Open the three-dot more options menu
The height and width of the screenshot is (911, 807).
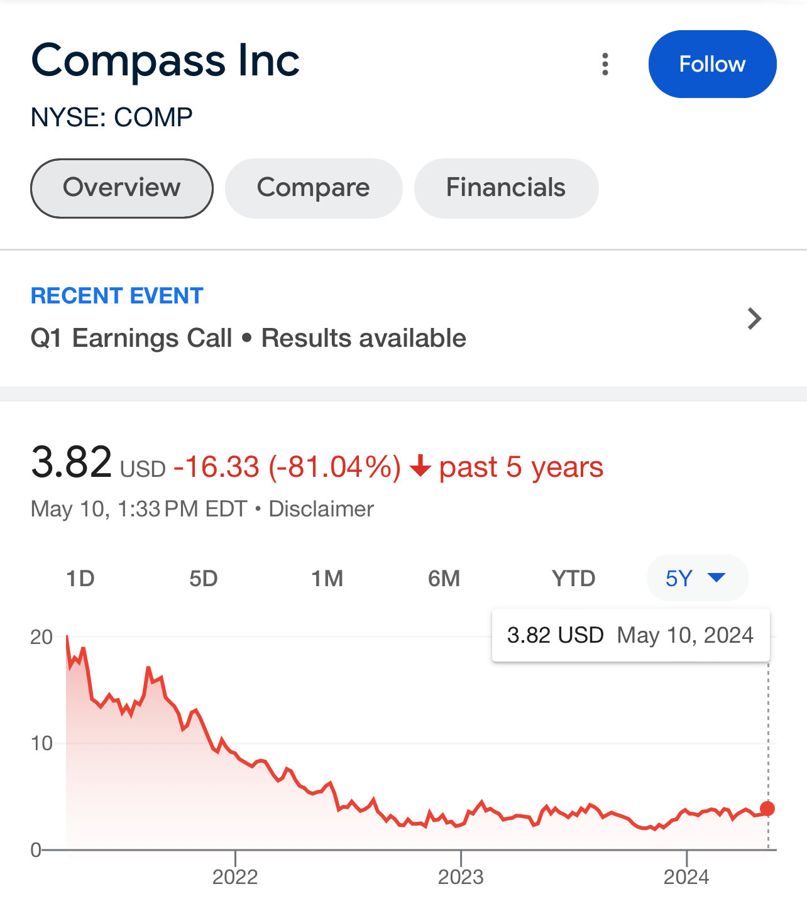pos(605,64)
